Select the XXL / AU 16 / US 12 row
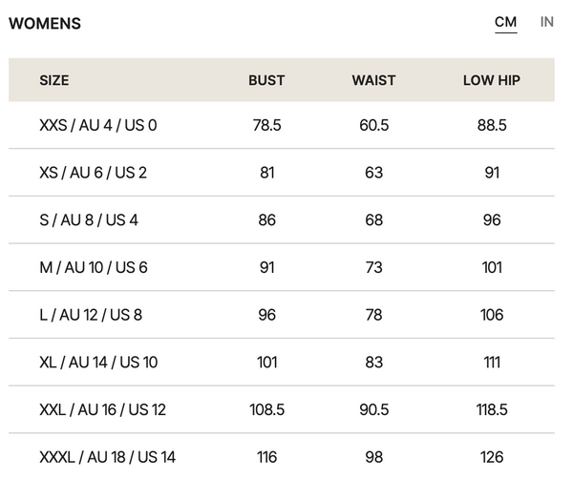Viewport: 573px width, 479px height. 282,409
